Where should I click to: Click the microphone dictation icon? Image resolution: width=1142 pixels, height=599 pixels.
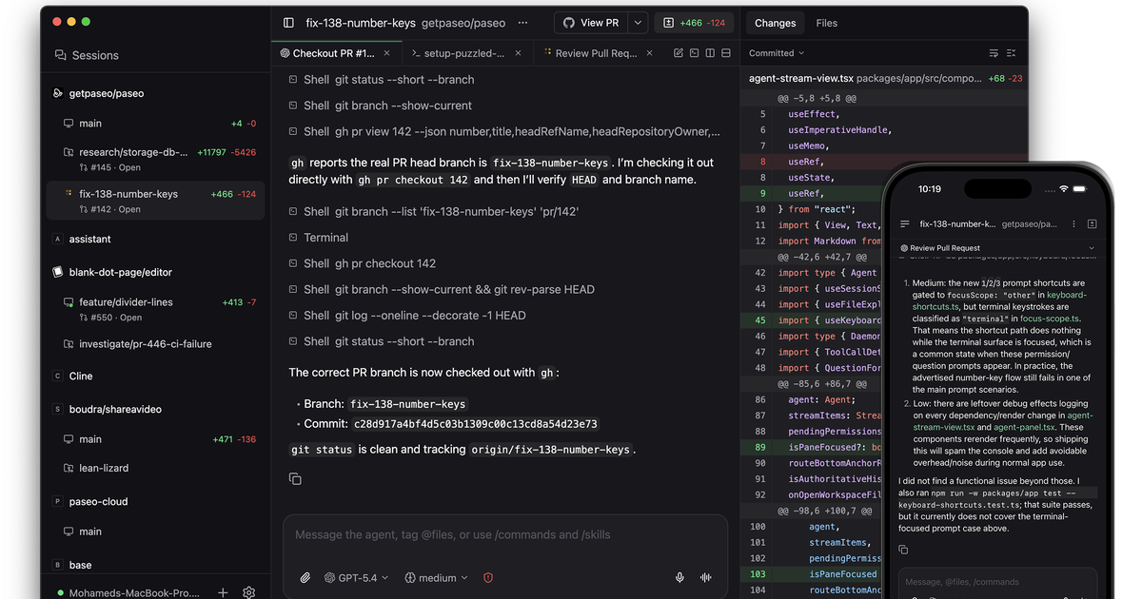tap(679, 577)
